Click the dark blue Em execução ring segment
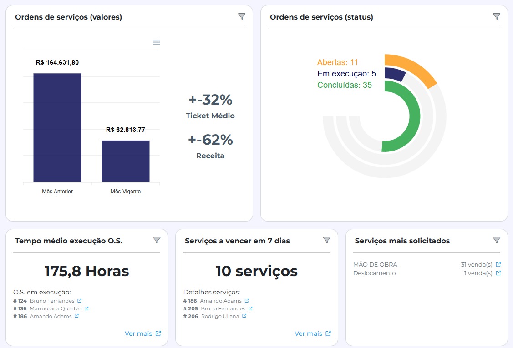This screenshot has height=348, width=513. (x=394, y=74)
